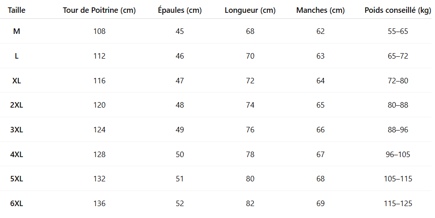The image size is (435, 218).
Task: Select the 3XL size label
Action: coord(17,130)
